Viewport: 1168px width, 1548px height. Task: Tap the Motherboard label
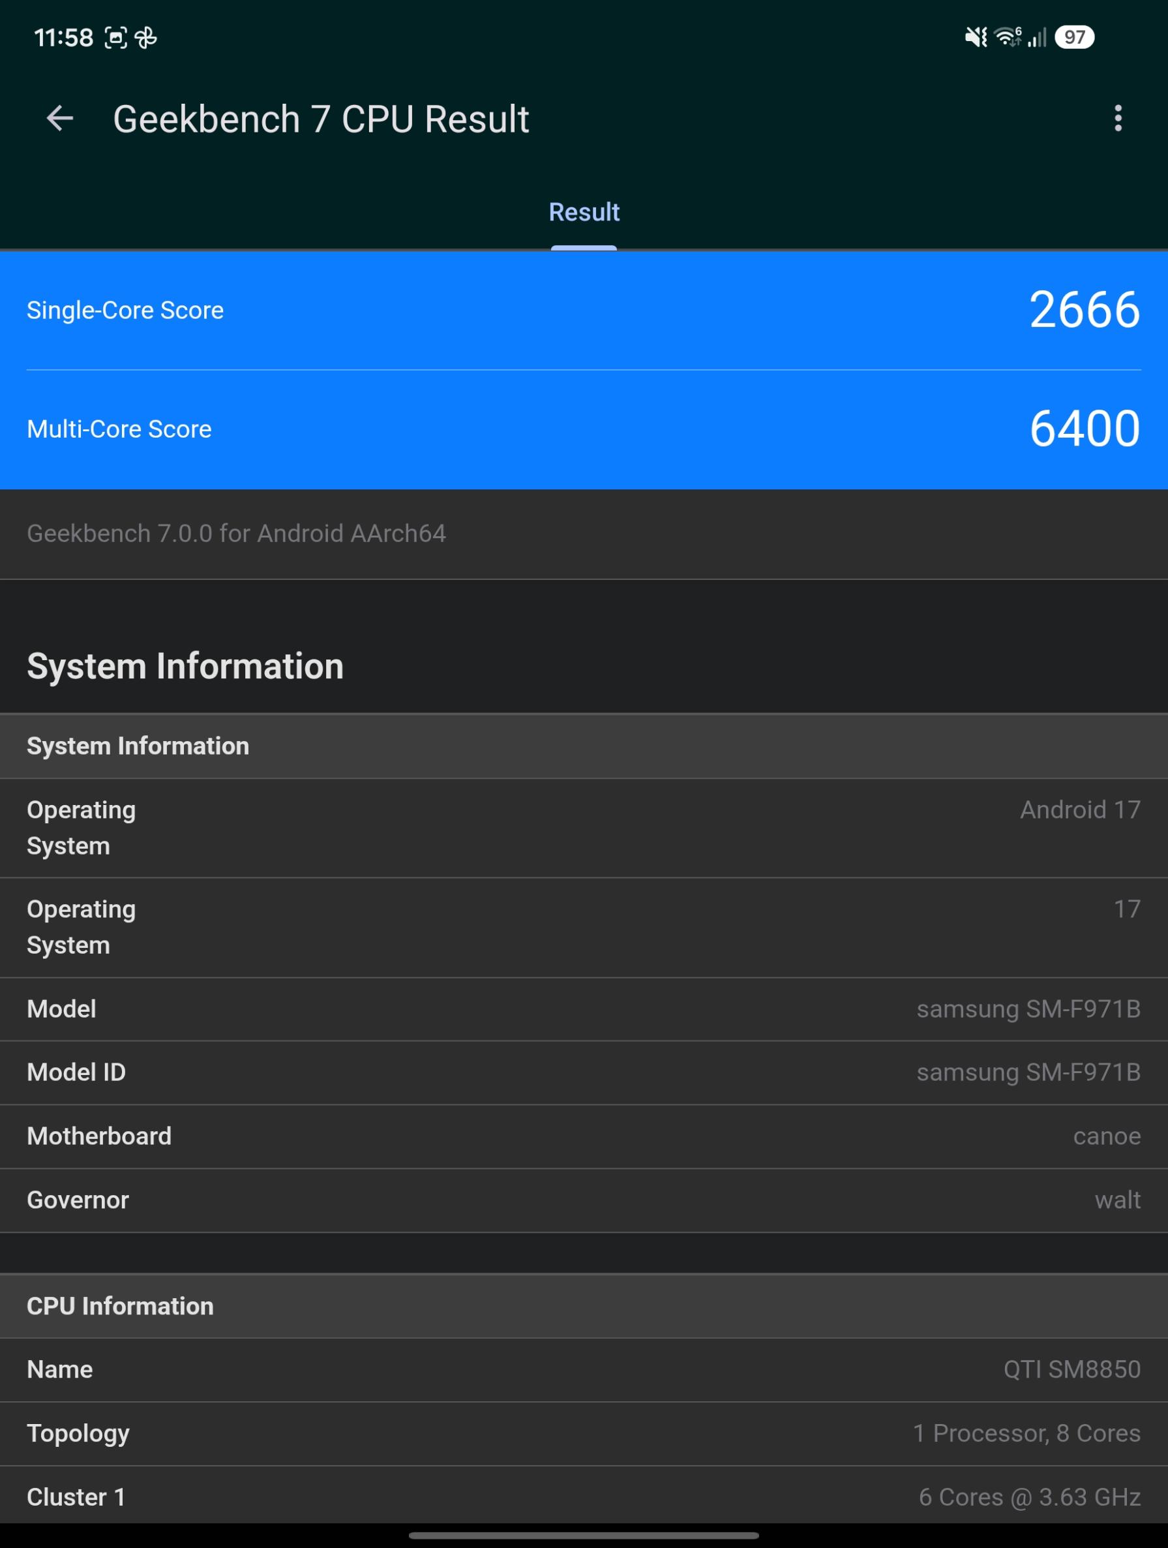coord(99,1136)
